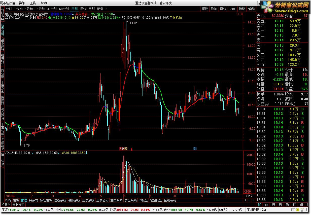Switch to the 笔 tick detail tab
311x215 pixels.
[x=259, y=204]
